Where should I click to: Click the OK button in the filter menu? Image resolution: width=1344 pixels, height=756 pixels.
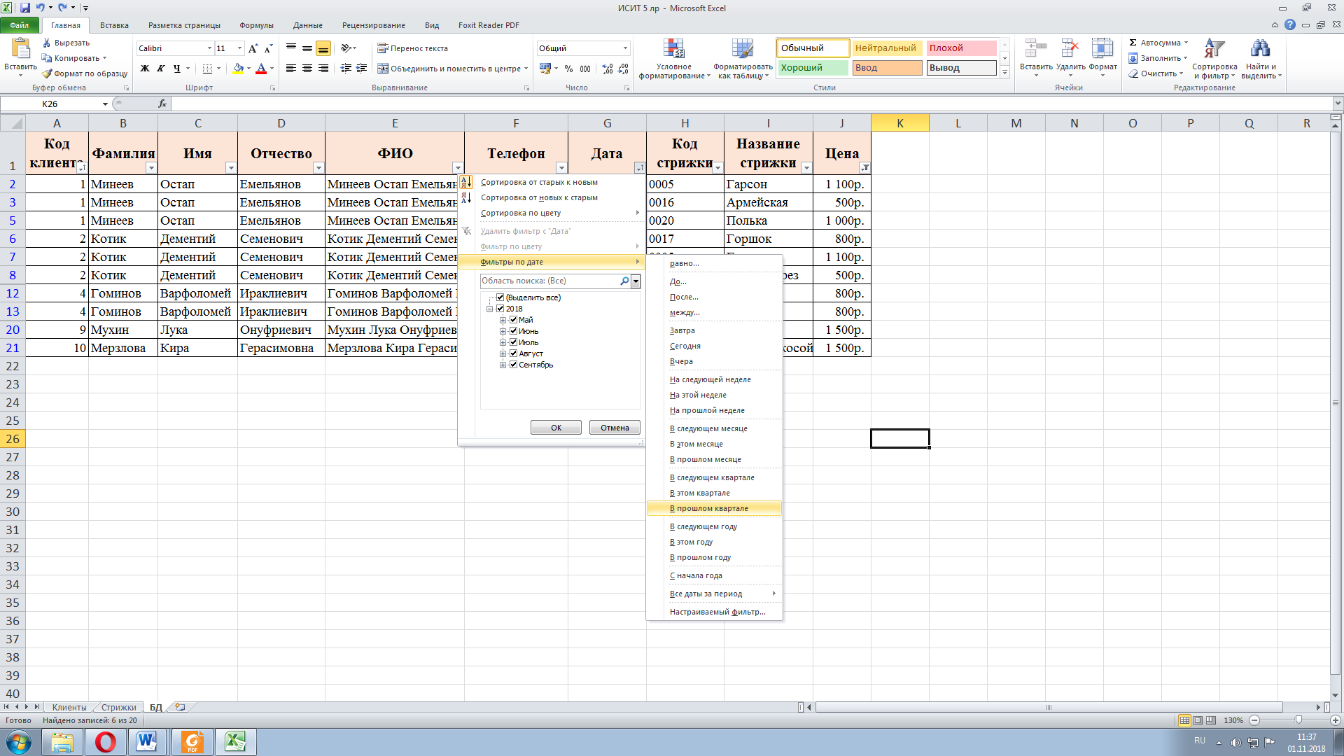pos(556,428)
